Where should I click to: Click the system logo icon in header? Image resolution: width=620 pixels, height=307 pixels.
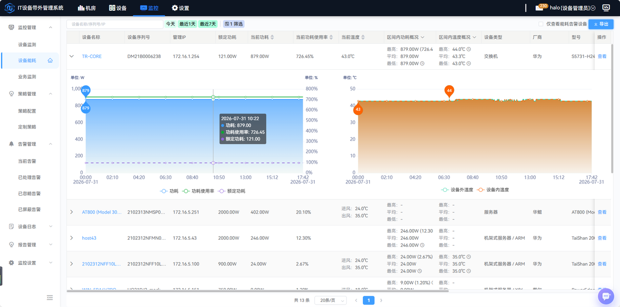pos(9,8)
